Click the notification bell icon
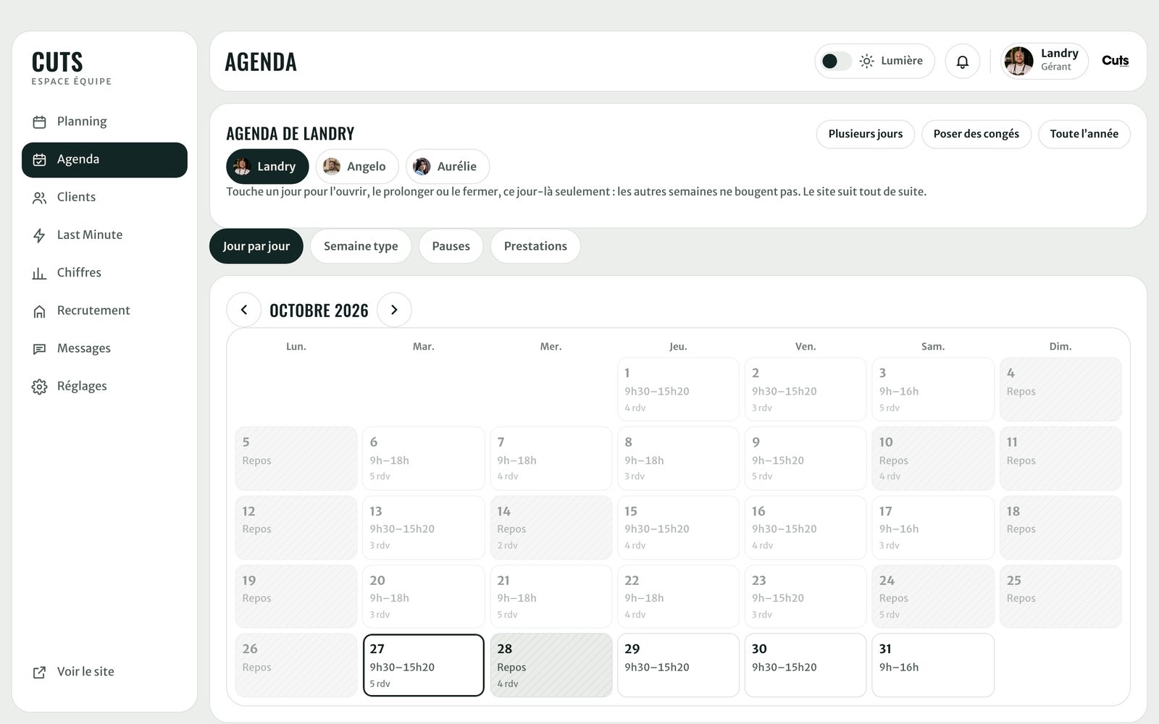 click(962, 62)
